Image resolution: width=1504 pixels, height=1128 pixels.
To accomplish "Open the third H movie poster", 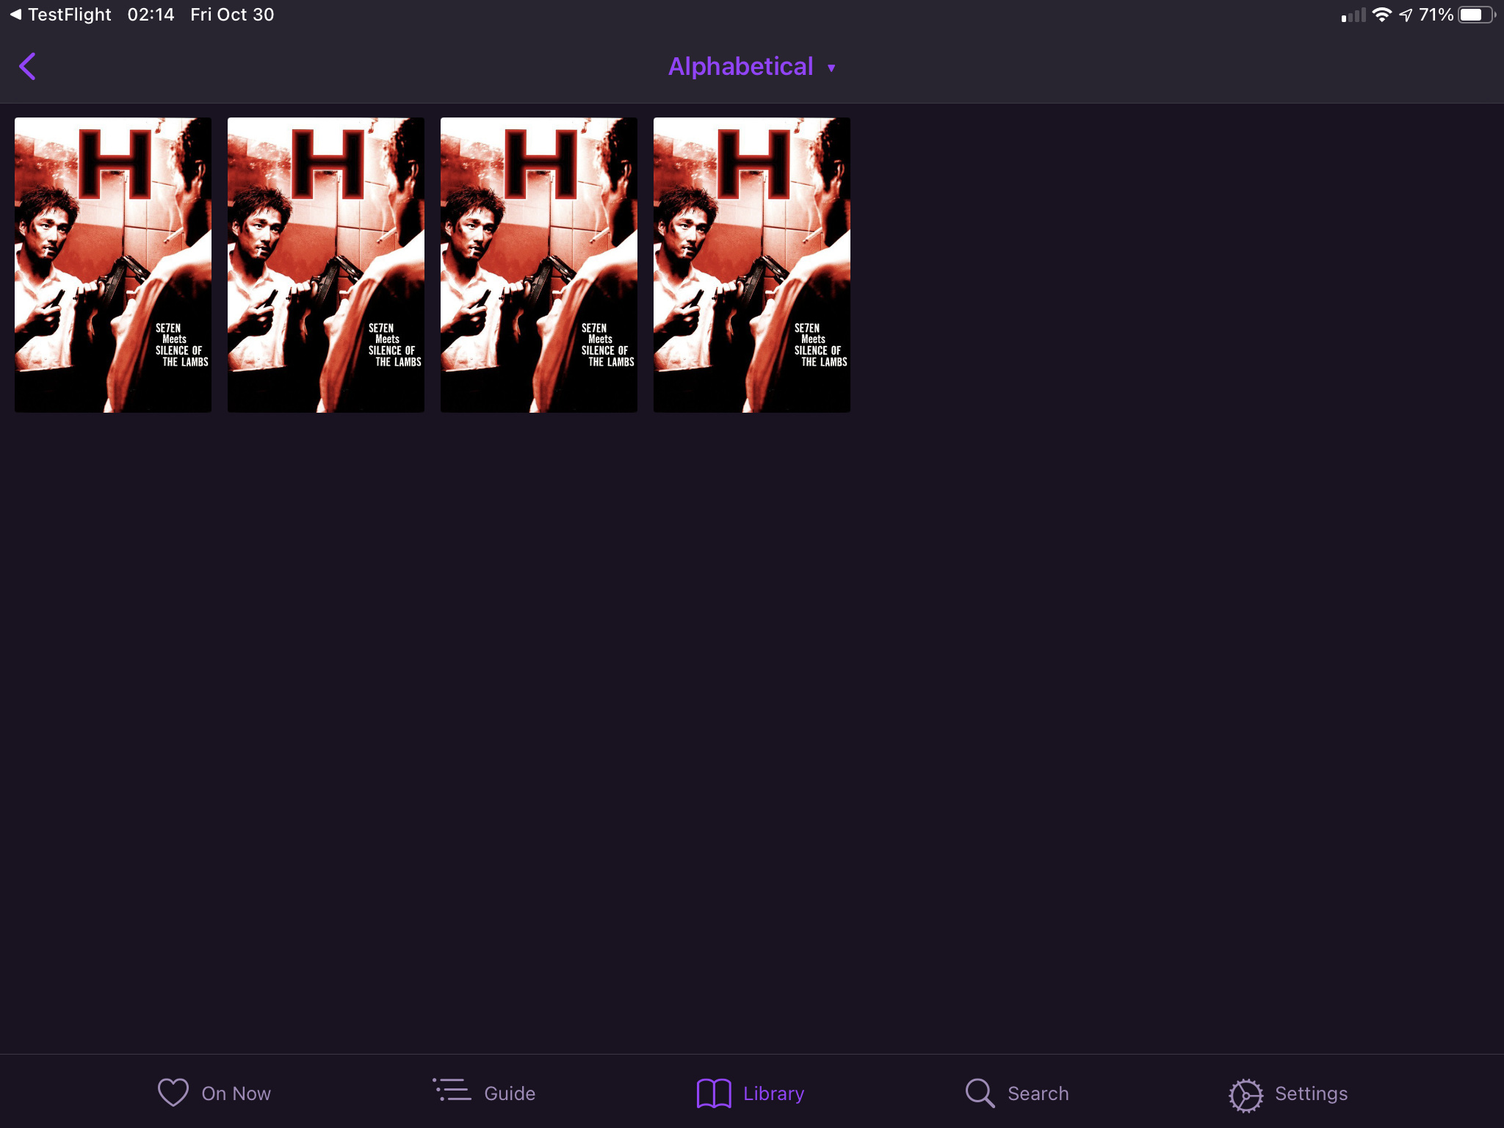I will coord(539,264).
